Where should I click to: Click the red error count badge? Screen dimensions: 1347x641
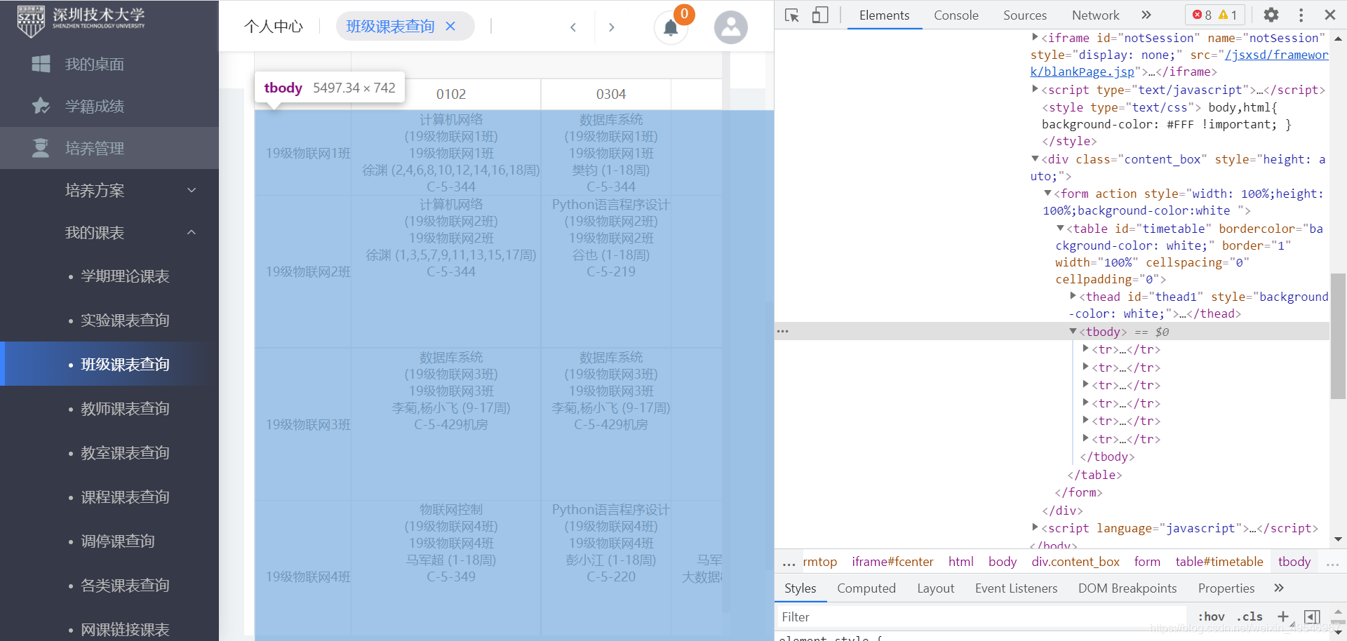tap(1202, 15)
